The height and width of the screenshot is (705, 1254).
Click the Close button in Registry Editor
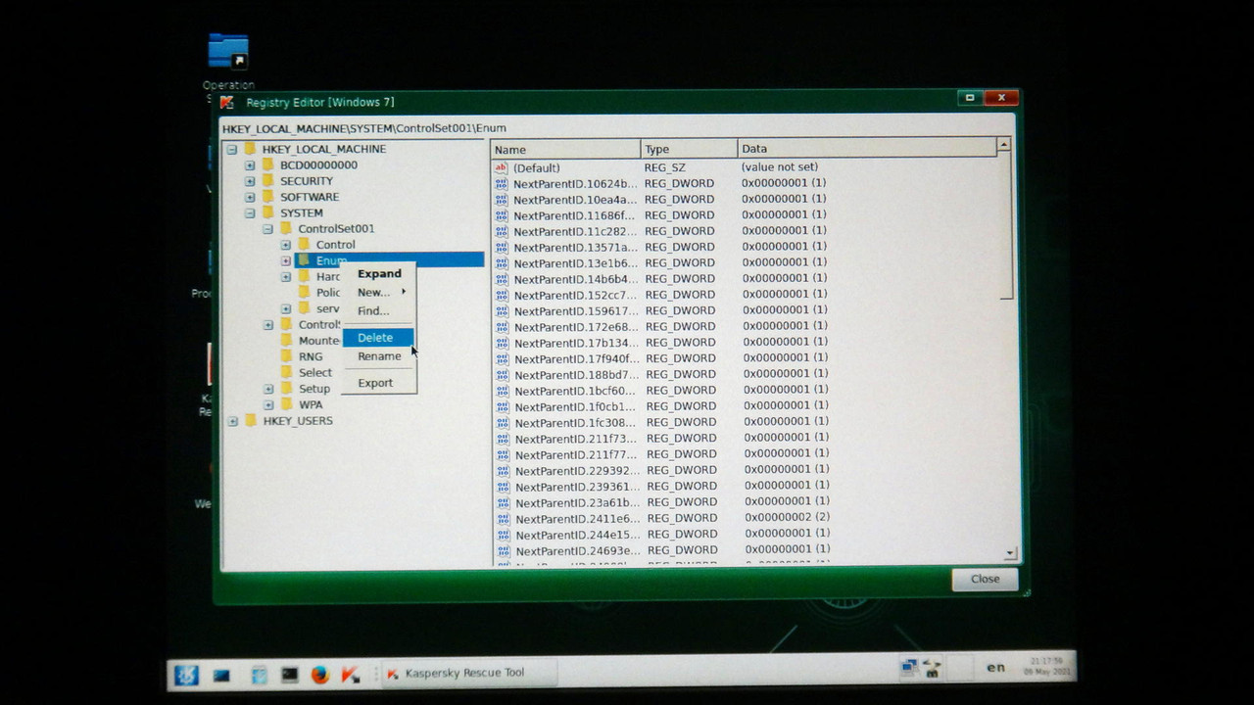[x=985, y=579]
